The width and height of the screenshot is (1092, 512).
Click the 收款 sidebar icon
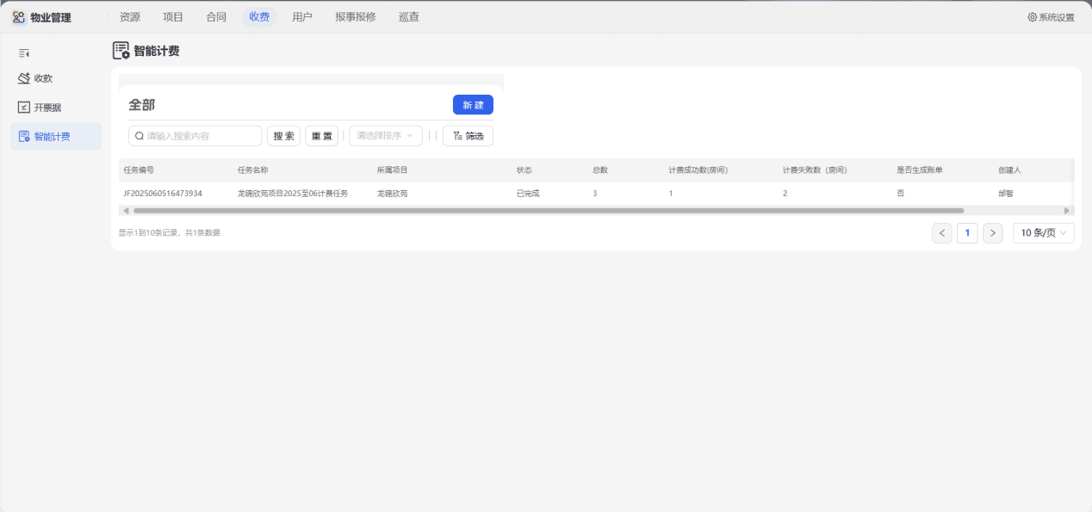(x=24, y=78)
